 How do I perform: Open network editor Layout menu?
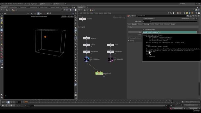pyautogui.click(x=101, y=13)
